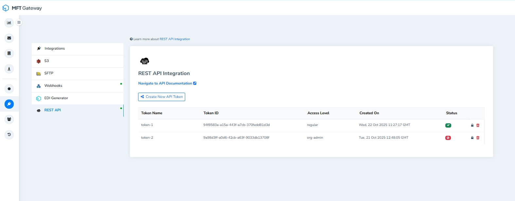Click token ID 9a98d3ff-a0d6-42cb-a63f-9033db13708f
This screenshot has width=515, height=201.
click(236, 138)
